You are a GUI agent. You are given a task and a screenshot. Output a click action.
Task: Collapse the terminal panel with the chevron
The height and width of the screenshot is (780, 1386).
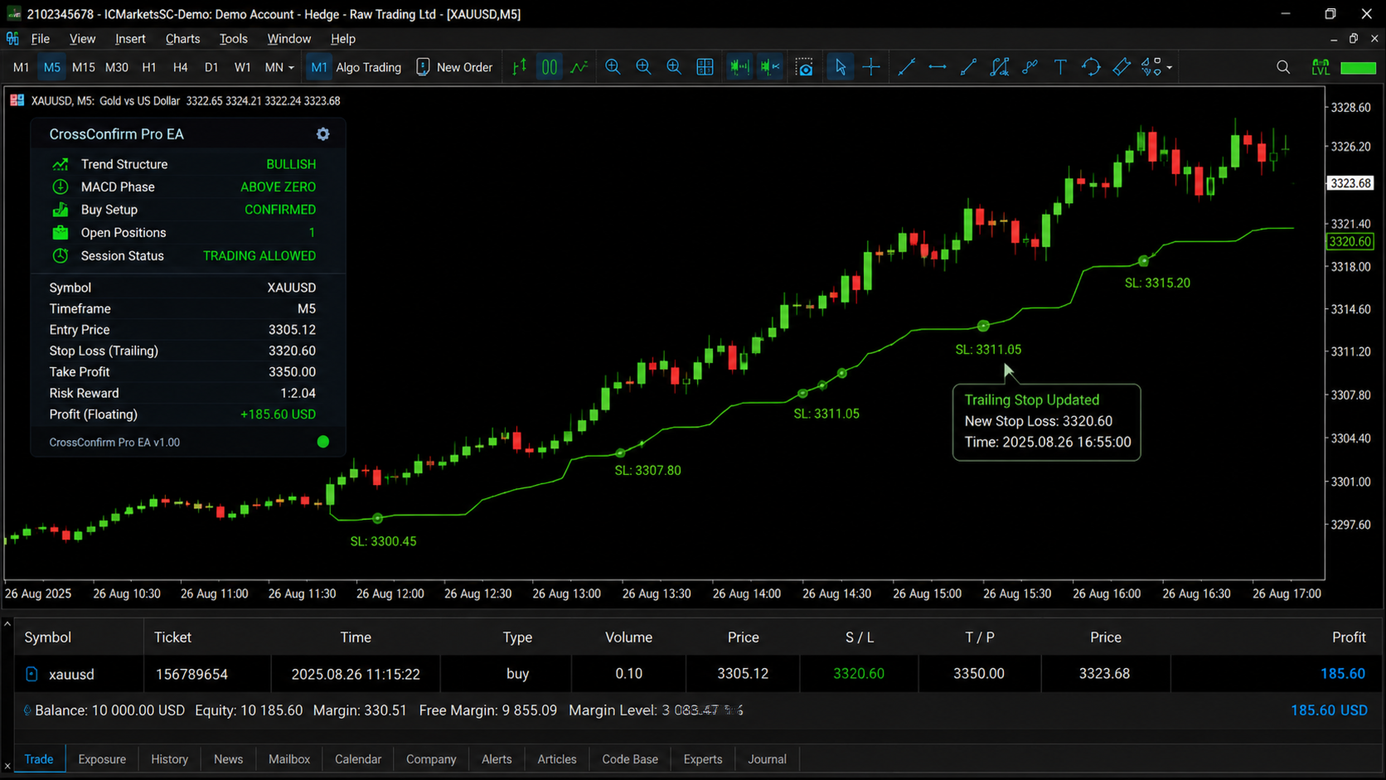7,623
